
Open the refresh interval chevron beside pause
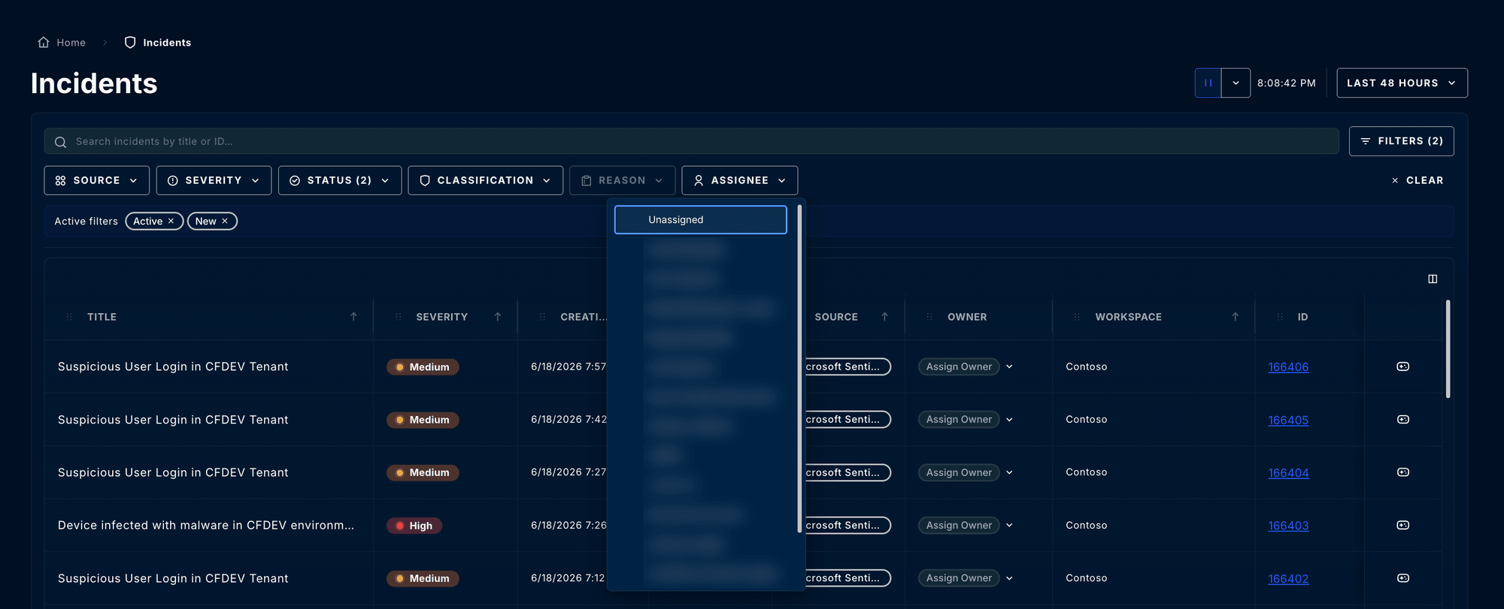coord(1236,83)
